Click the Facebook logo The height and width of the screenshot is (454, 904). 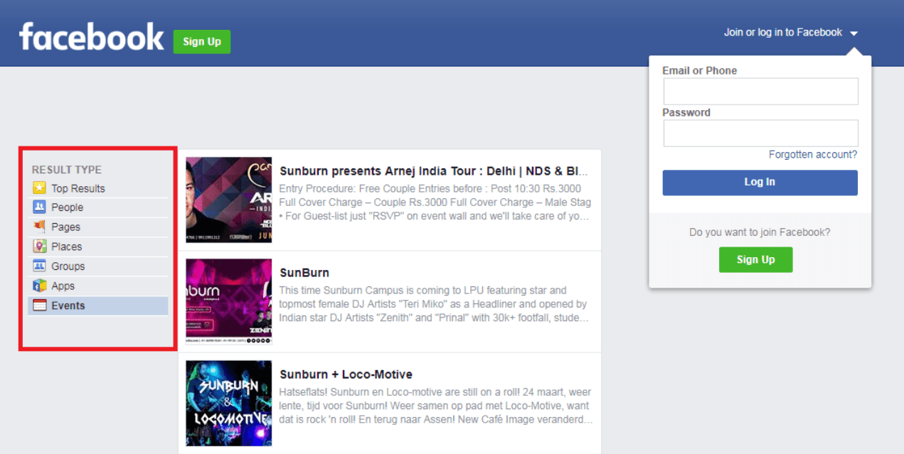pyautogui.click(x=92, y=37)
